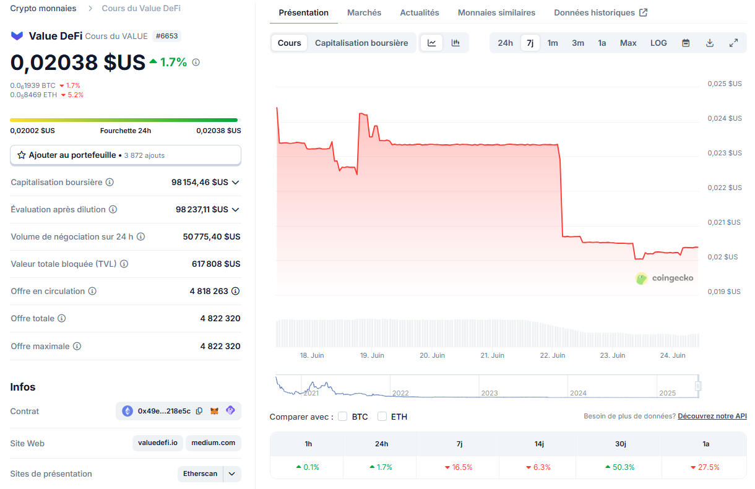Select the 3m time range

[578, 43]
